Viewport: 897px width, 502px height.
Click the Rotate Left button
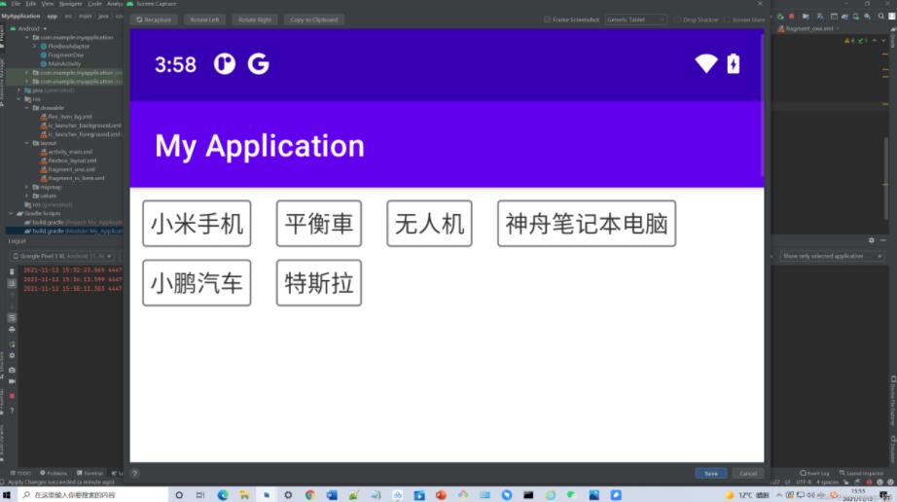click(x=205, y=19)
